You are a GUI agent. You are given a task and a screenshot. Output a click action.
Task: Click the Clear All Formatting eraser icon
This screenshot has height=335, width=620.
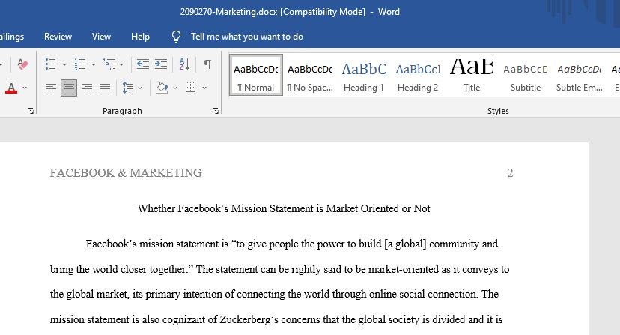[22, 64]
